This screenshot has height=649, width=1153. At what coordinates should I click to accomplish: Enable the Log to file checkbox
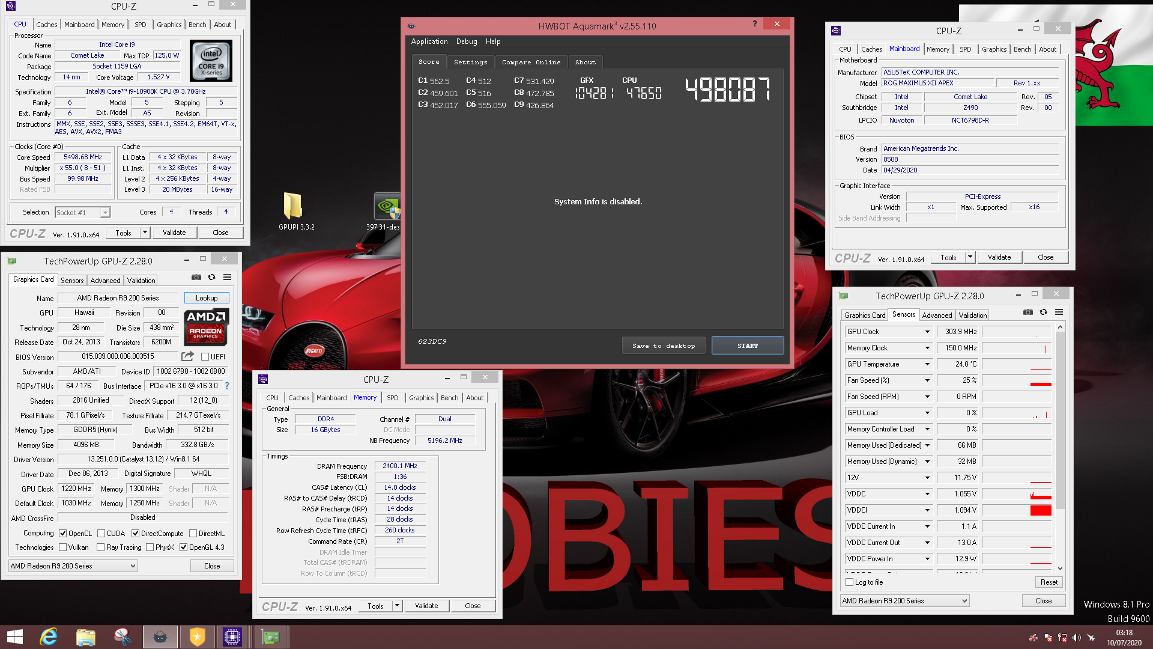click(849, 582)
